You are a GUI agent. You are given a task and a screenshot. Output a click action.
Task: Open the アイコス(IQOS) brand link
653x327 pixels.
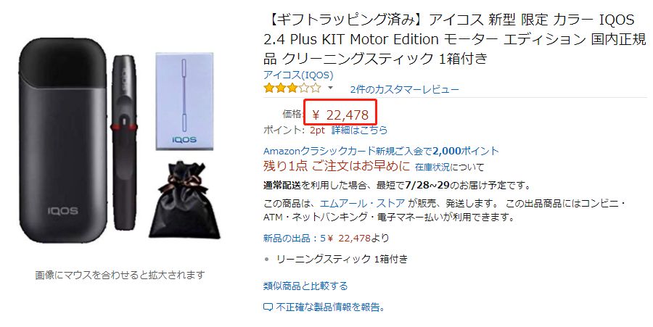pyautogui.click(x=298, y=75)
